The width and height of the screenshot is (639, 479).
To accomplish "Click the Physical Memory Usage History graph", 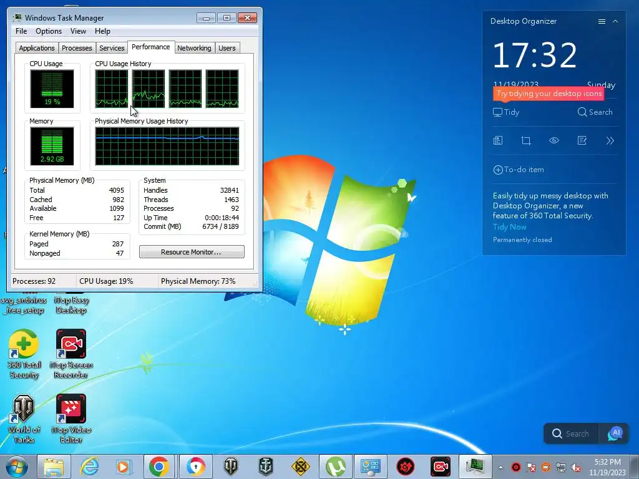I will coord(167,146).
